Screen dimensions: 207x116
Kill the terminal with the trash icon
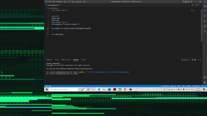point(195,60)
